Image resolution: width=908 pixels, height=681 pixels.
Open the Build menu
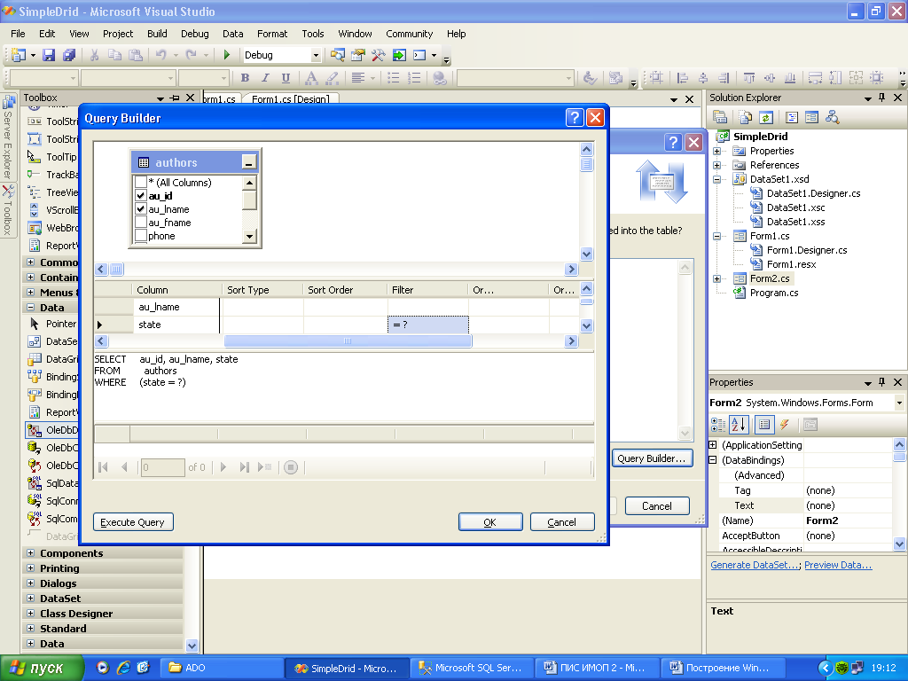tap(157, 34)
